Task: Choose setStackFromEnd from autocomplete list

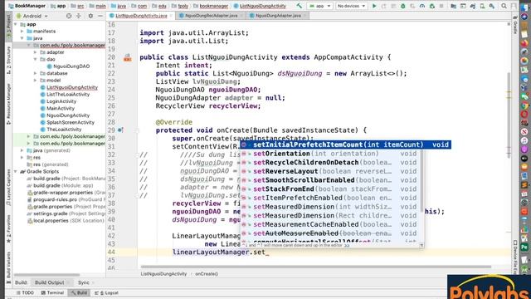Action: click(x=332, y=189)
